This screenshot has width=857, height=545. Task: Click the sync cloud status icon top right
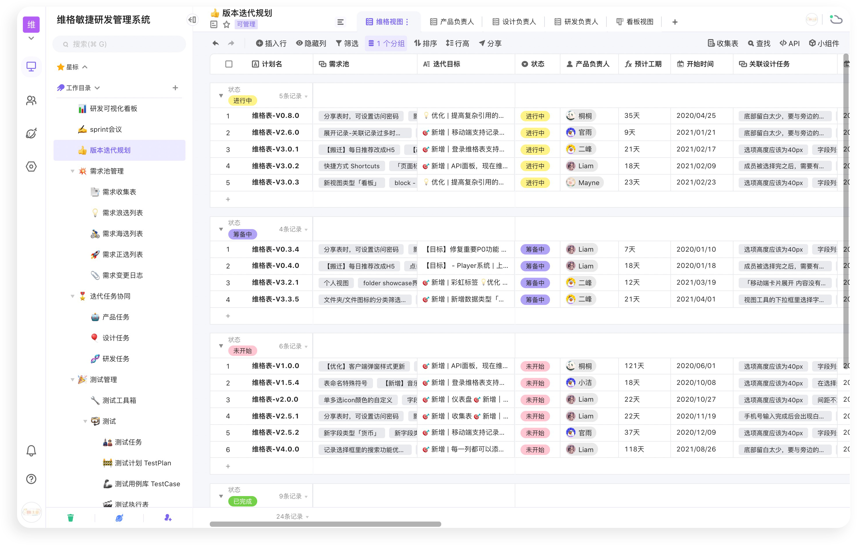[x=836, y=19]
